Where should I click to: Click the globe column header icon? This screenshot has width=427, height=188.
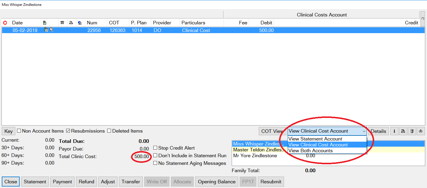[80, 23]
